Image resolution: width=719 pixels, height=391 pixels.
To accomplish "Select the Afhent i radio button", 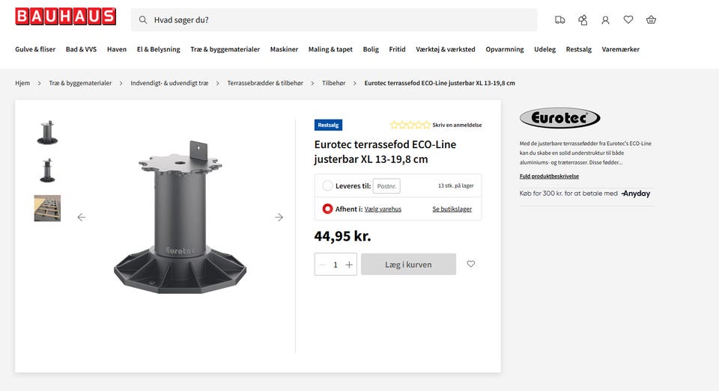I will (327, 209).
